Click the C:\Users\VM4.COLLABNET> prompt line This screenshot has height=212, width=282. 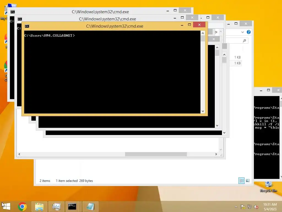pos(50,36)
